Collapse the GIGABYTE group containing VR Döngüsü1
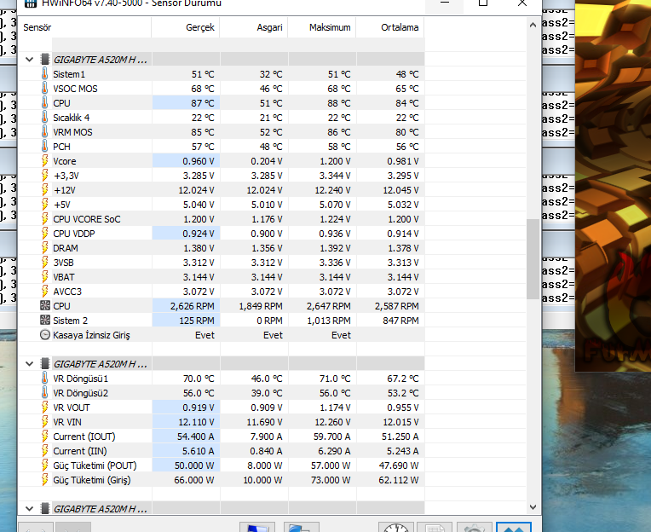 [x=29, y=364]
